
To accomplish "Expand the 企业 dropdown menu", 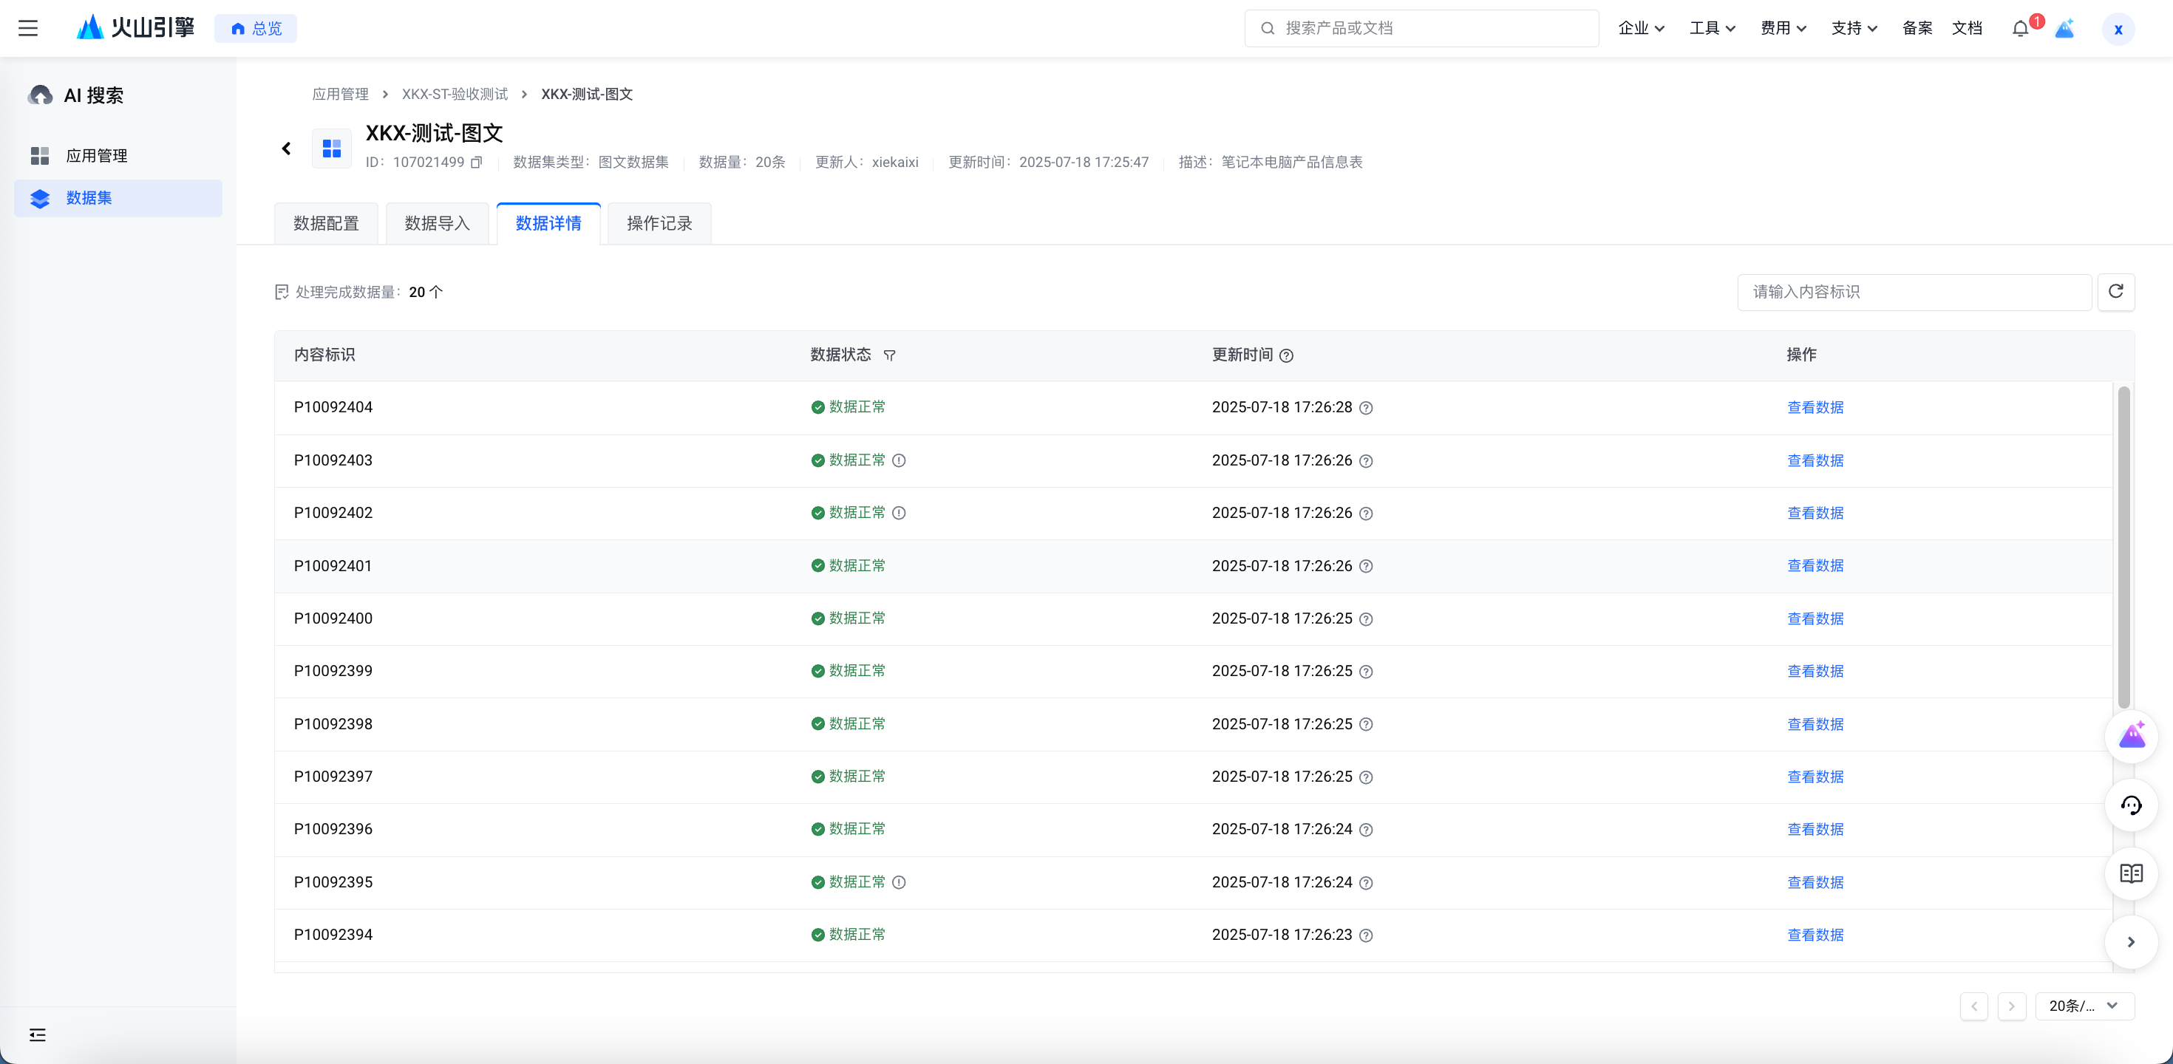I will click(1641, 29).
